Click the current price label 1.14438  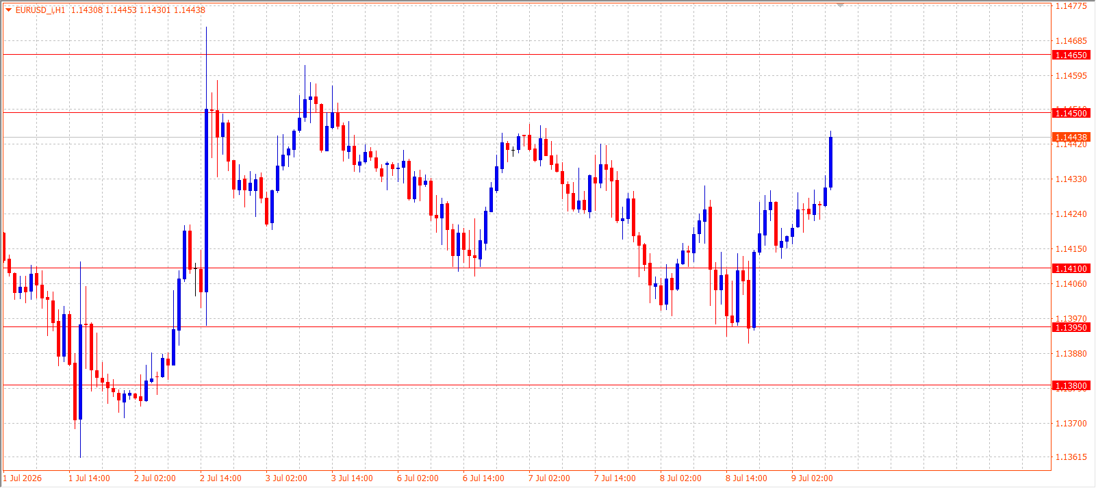(x=1071, y=138)
